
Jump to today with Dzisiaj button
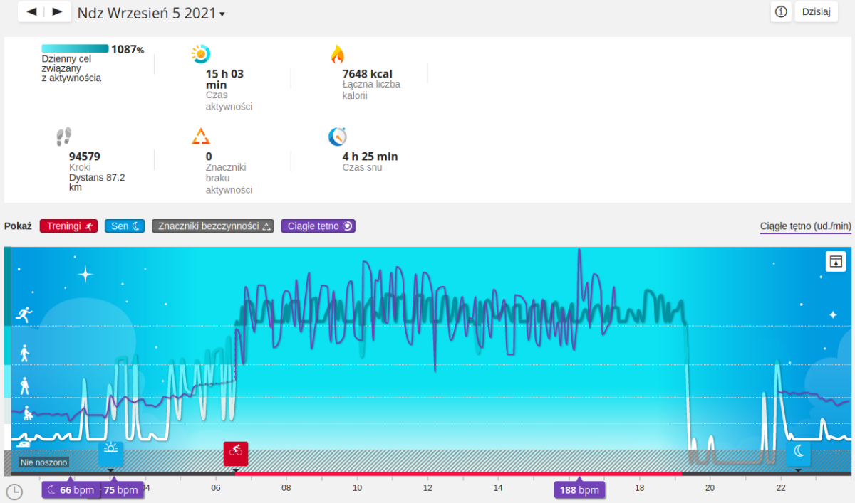coord(816,11)
